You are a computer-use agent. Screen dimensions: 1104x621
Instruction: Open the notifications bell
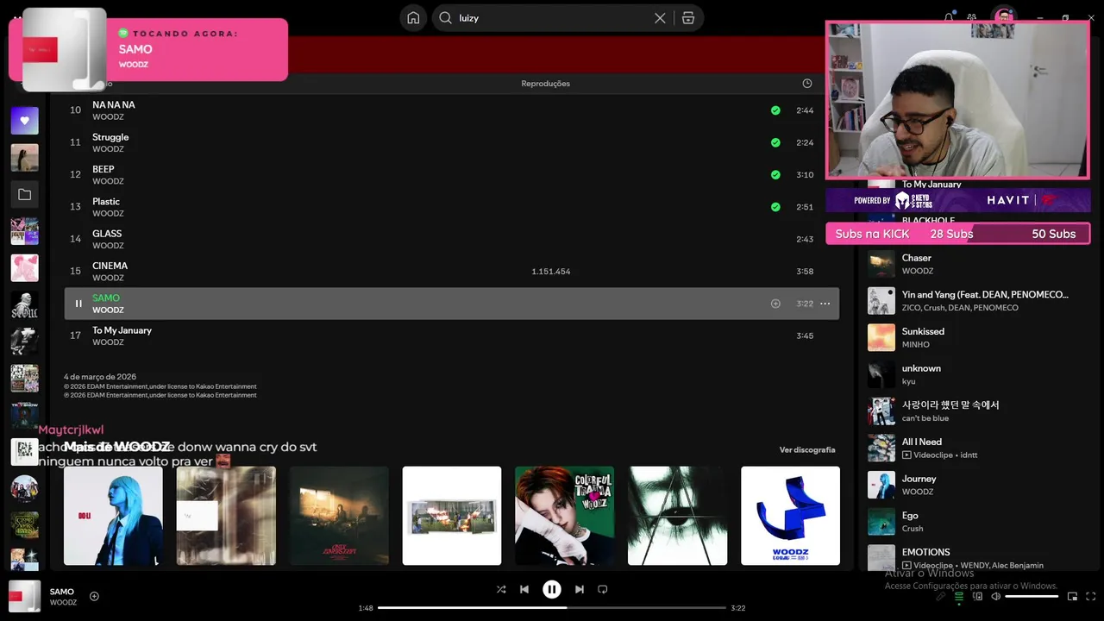pos(949,17)
